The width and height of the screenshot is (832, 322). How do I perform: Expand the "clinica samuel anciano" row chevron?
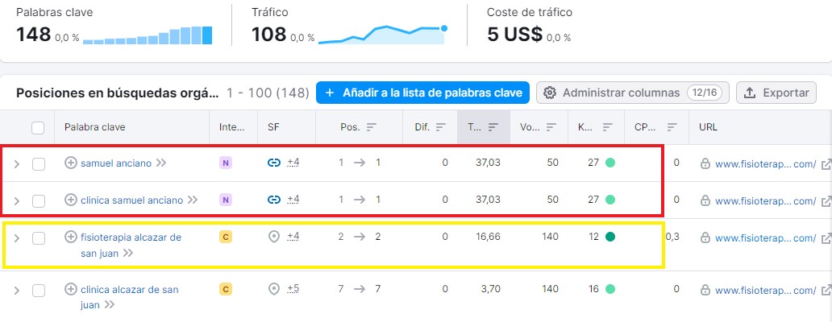[16, 200]
